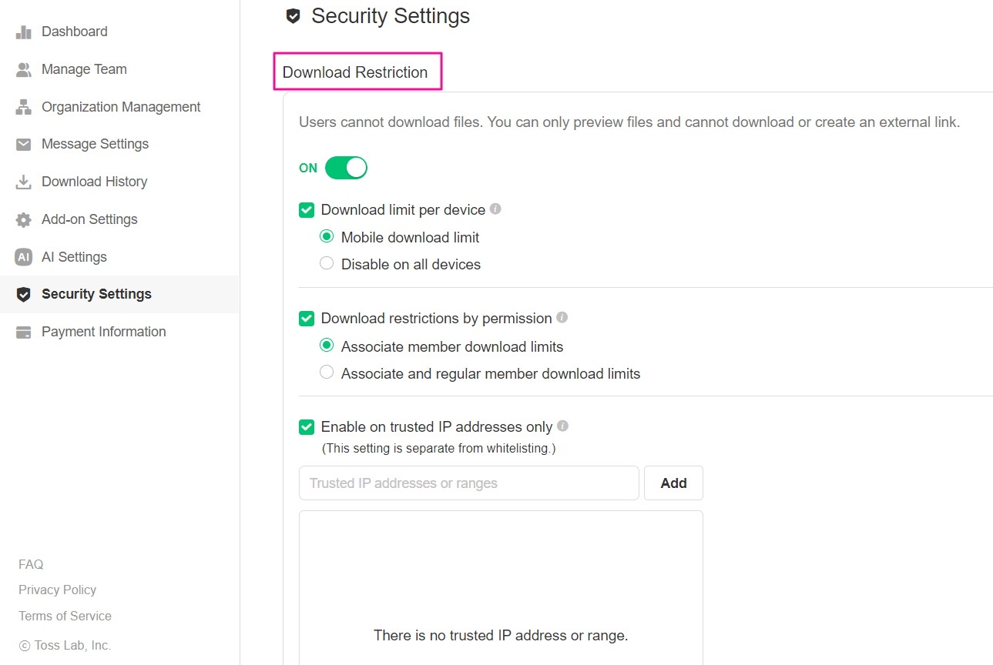Click the Manage Team people icon

point(24,69)
